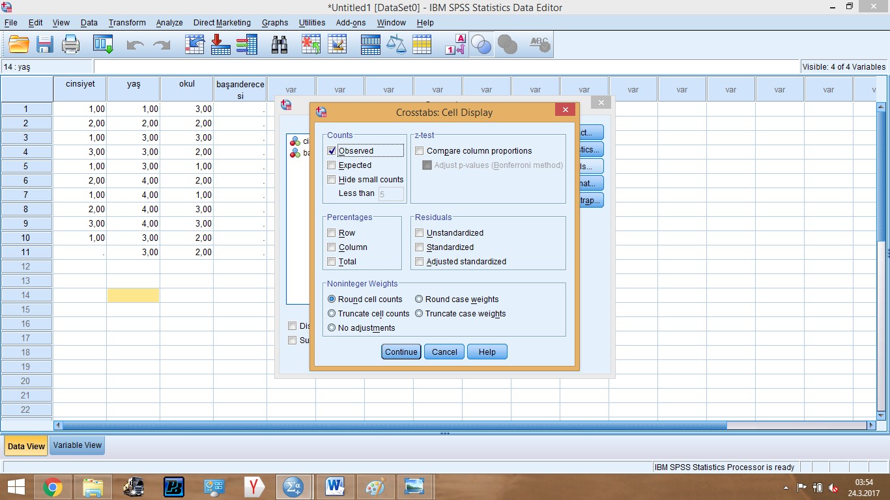Toggle Value labels toolbar icon

(x=455, y=44)
